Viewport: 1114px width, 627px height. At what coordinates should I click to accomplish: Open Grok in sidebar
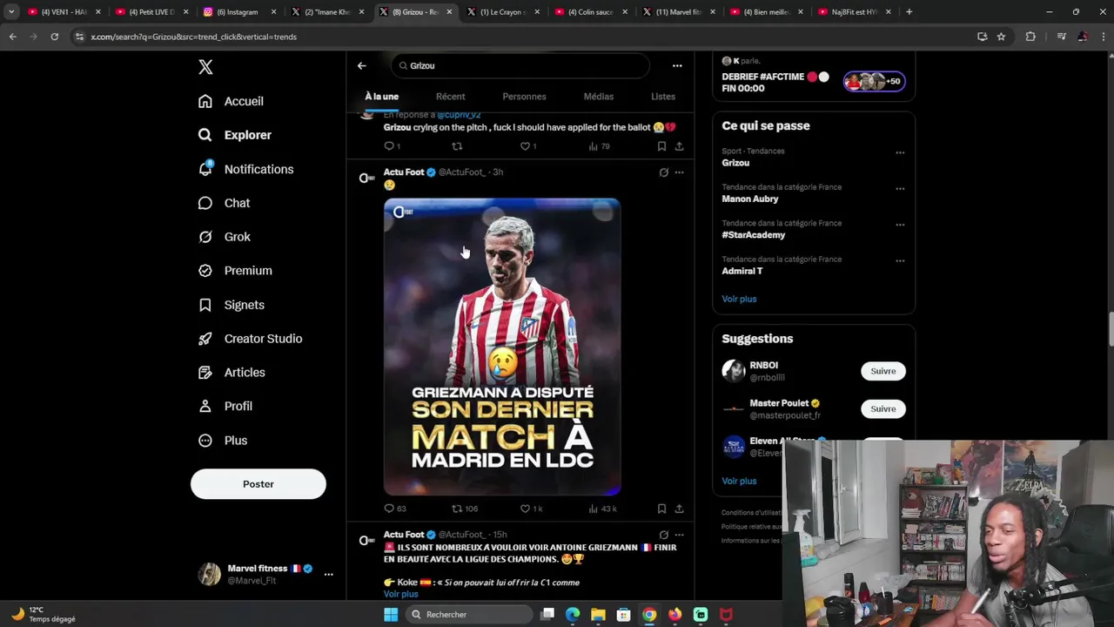click(224, 237)
